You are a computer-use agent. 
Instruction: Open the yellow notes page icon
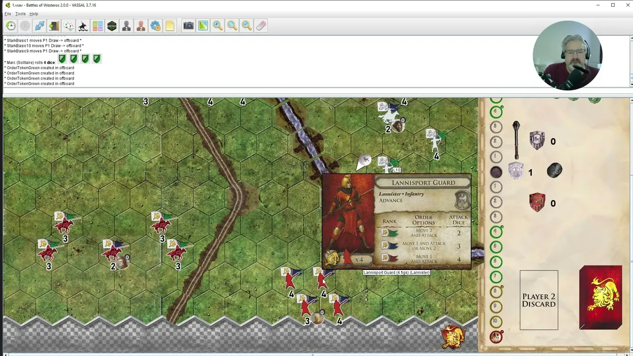click(x=170, y=26)
